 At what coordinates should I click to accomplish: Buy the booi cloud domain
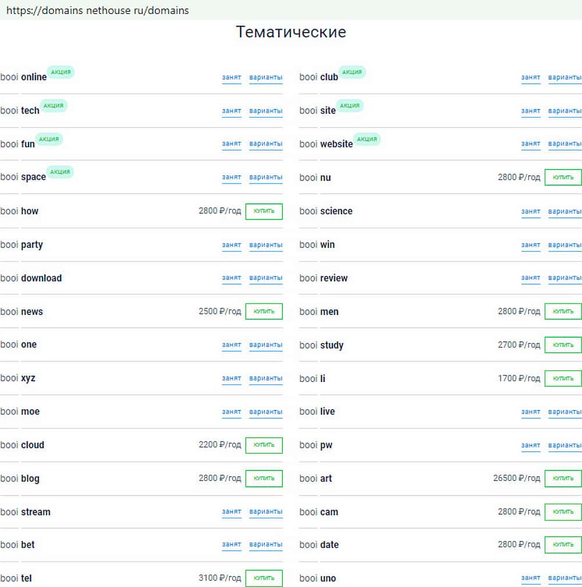click(264, 445)
